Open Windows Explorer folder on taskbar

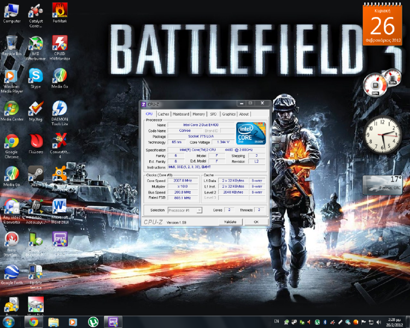(54, 322)
